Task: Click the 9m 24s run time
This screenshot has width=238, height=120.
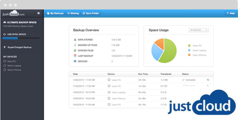Action: [x=142, y=92]
